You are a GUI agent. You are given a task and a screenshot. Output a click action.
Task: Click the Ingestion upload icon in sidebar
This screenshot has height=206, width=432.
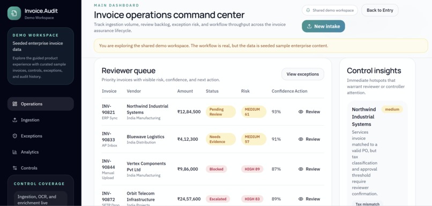(15, 120)
